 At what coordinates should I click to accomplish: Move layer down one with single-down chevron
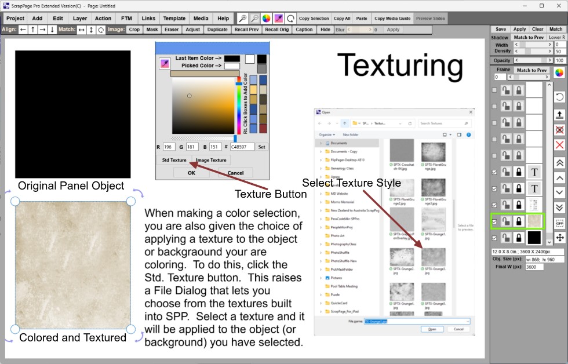tap(559, 192)
